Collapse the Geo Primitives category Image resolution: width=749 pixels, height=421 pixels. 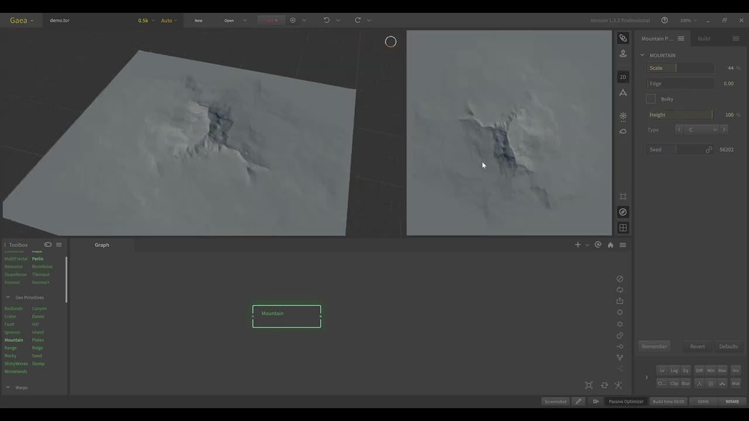8,298
